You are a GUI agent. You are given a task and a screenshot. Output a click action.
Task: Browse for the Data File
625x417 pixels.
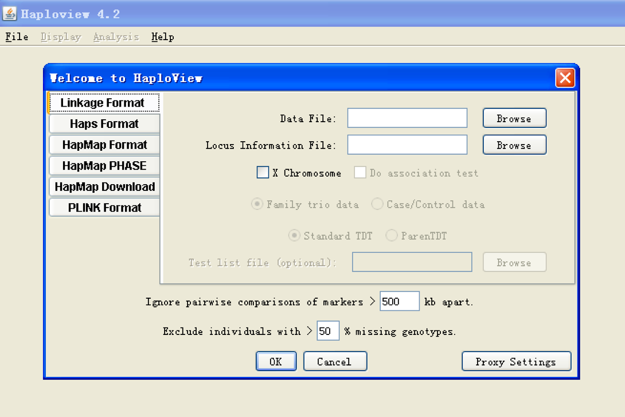point(514,118)
